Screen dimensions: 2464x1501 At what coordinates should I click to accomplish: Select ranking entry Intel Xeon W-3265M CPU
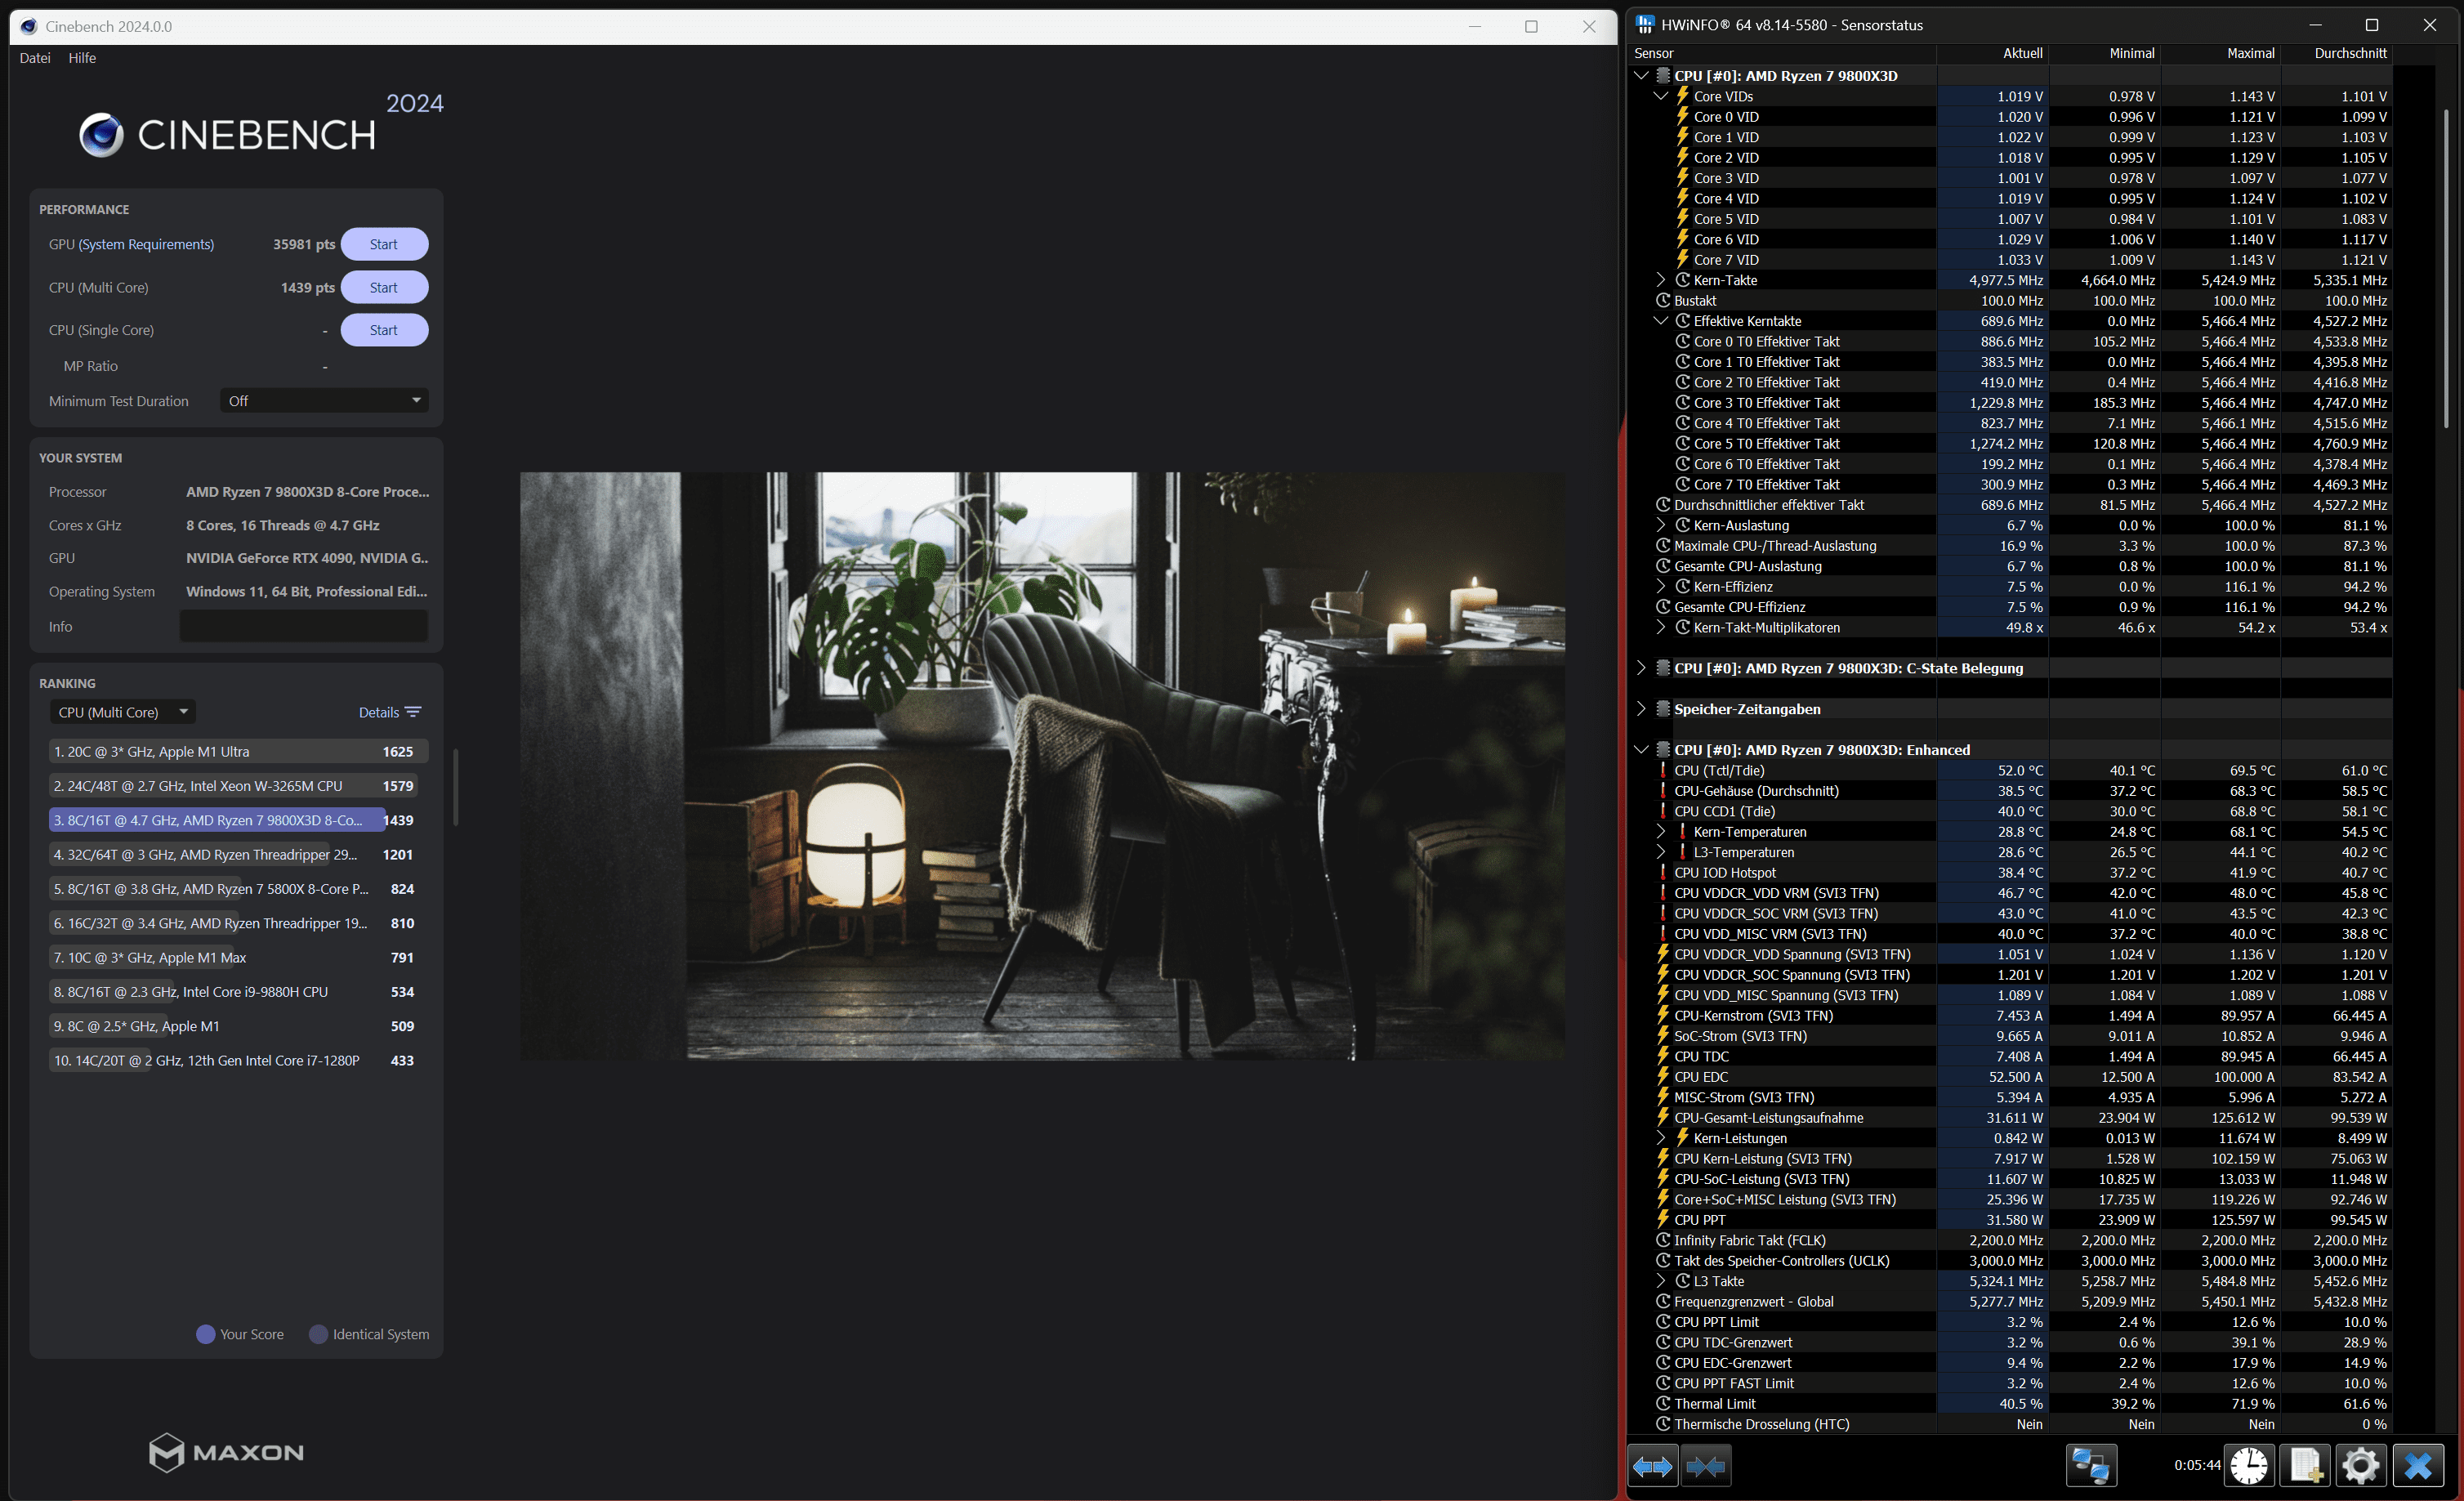tap(239, 786)
